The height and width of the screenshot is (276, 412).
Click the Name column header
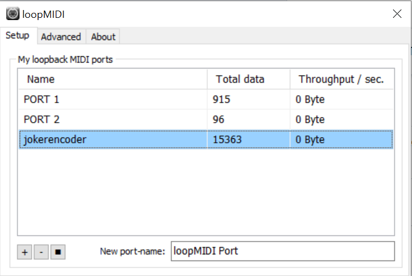click(113, 79)
